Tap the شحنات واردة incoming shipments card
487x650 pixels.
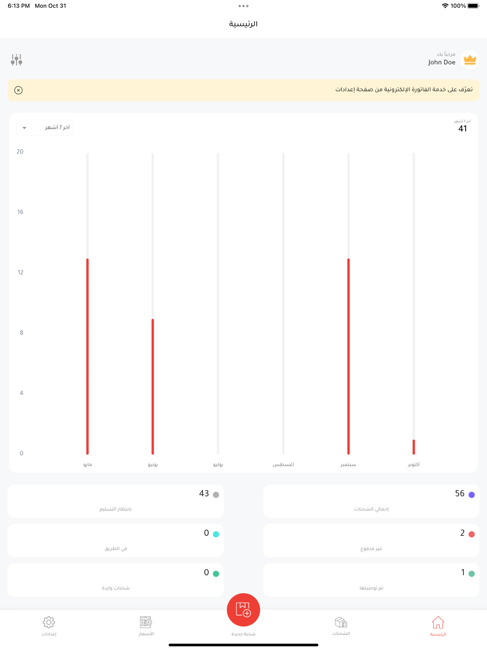click(x=116, y=580)
